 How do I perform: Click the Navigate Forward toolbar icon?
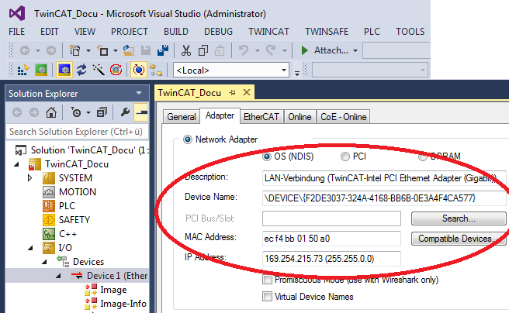pos(51,50)
